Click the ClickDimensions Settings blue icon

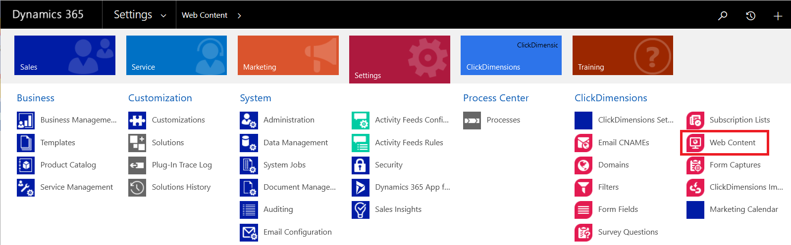pos(583,120)
